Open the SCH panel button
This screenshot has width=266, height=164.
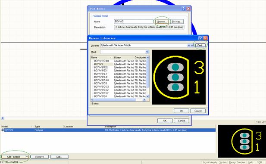coord(260,162)
